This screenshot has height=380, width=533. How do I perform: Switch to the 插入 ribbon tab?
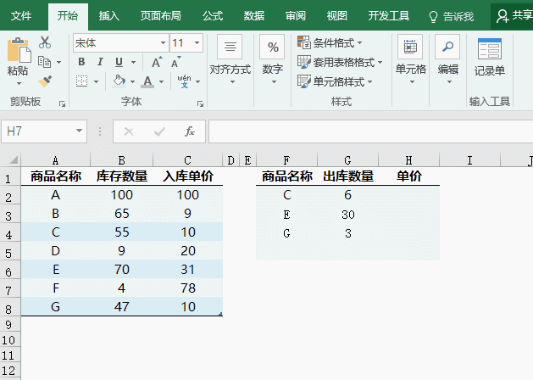tap(108, 15)
